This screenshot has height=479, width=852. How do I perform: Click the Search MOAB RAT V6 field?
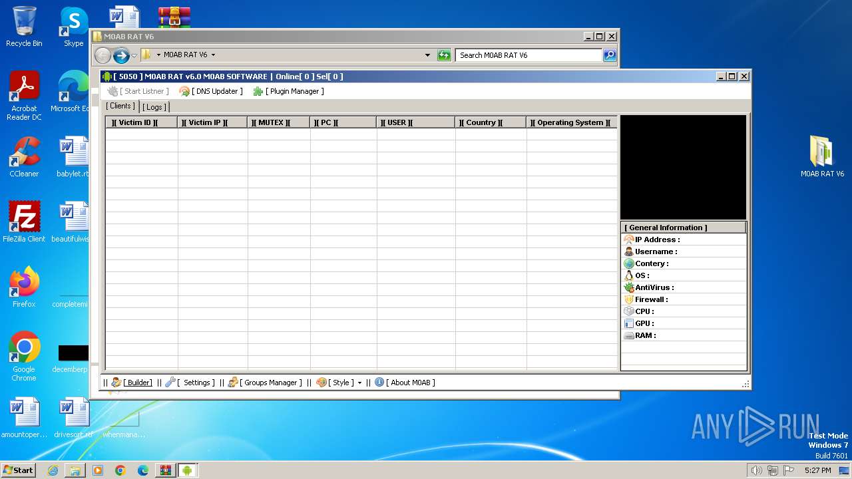529,55
